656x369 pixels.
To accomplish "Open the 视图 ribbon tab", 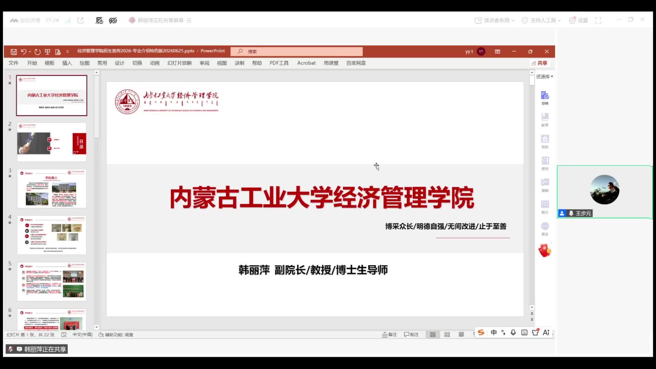I will tap(222, 63).
